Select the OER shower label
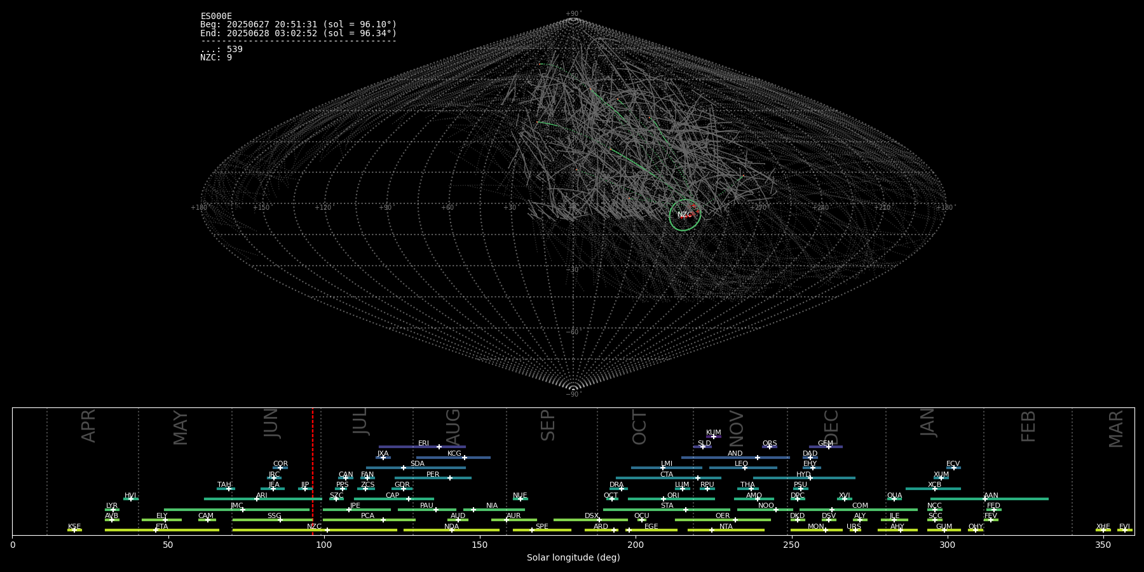The width and height of the screenshot is (1144, 572). [723, 516]
